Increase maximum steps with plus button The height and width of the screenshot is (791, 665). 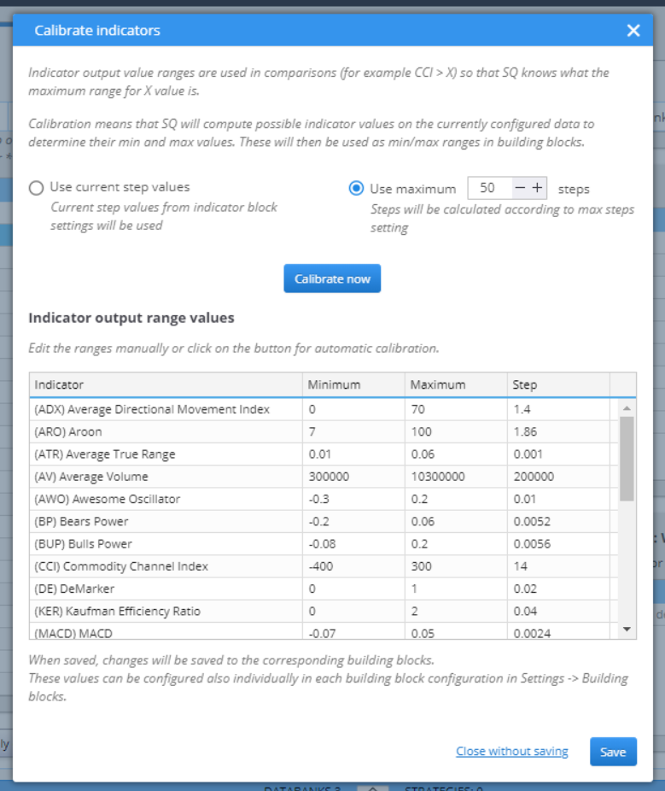click(538, 188)
